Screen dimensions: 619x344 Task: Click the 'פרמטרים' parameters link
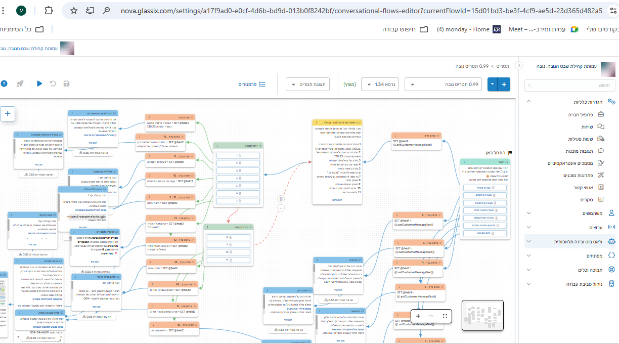tap(252, 84)
